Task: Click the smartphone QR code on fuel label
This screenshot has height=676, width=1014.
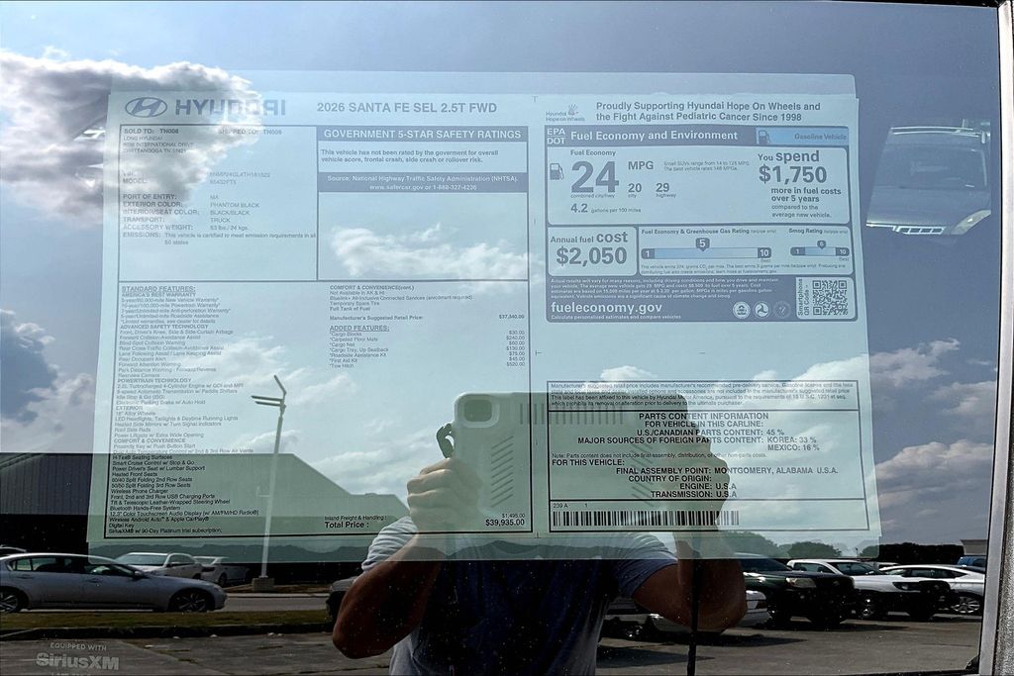Action: [828, 298]
